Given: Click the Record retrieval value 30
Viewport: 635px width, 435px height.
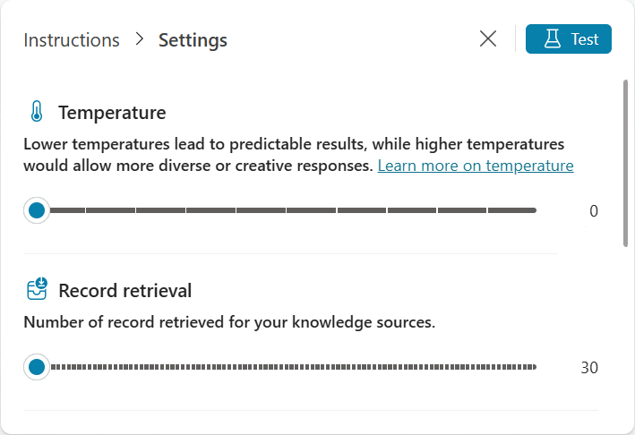Looking at the screenshot, I should coord(589,368).
